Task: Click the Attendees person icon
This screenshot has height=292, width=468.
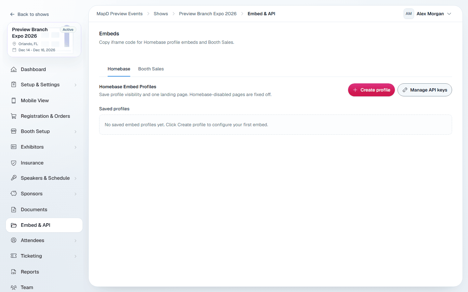Action: coord(14,240)
